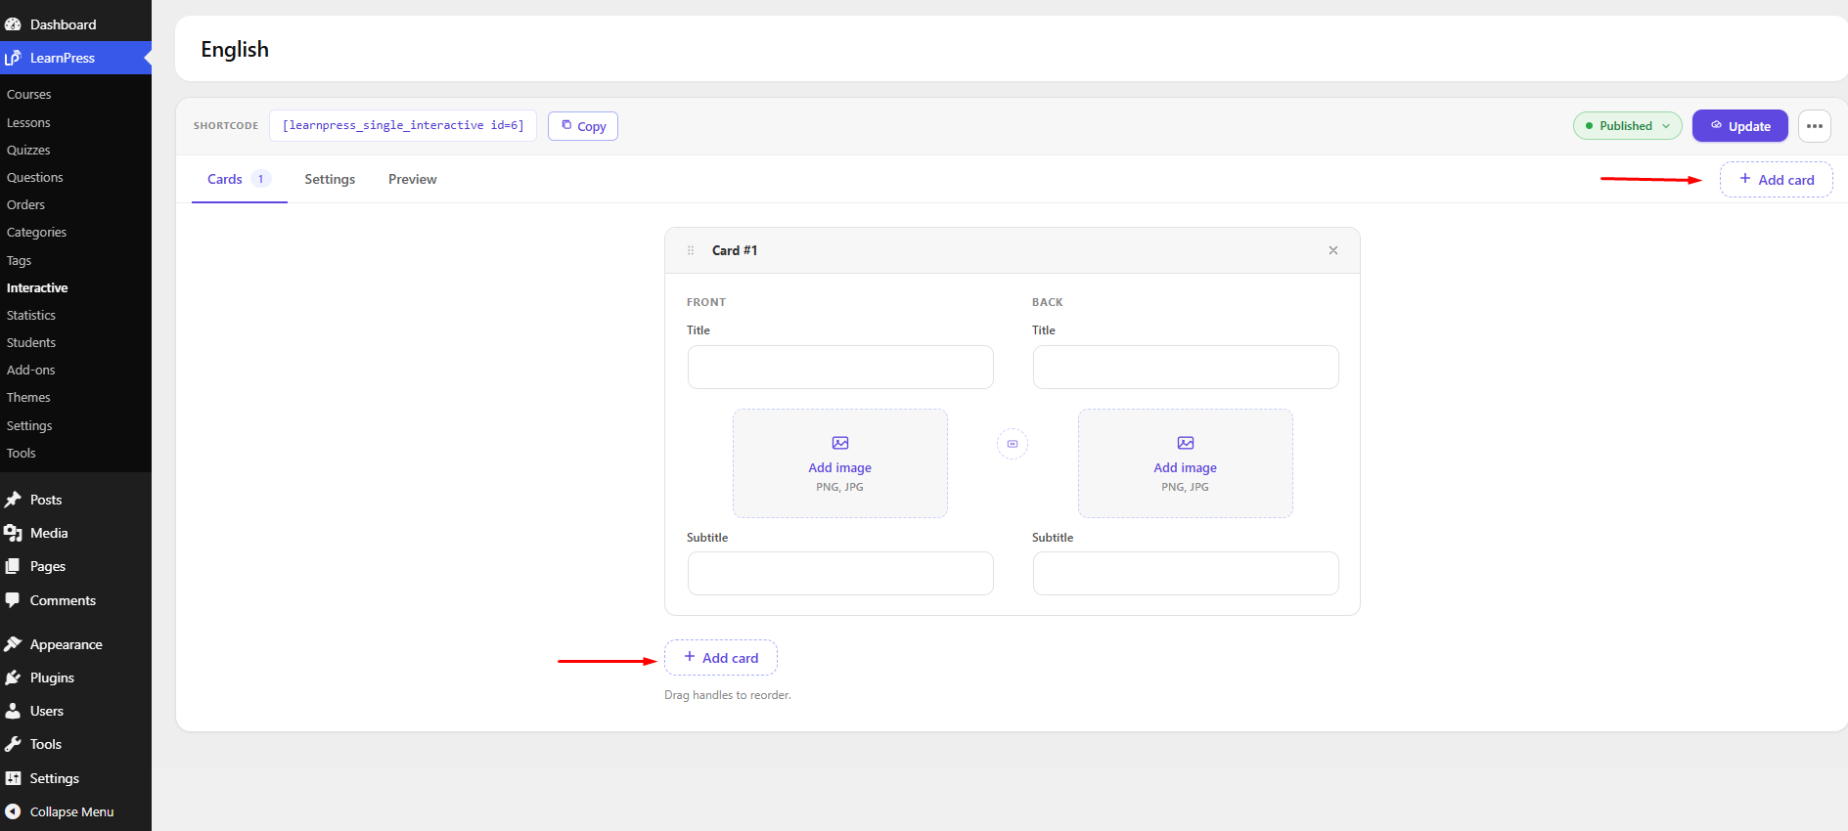Open Posts using the pushpin icon
The image size is (1848, 831).
coord(13,500)
